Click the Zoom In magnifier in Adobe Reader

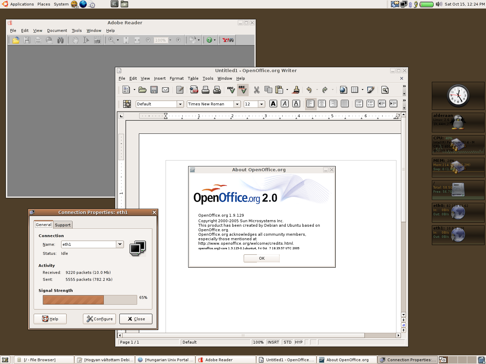pyautogui.click(x=111, y=40)
